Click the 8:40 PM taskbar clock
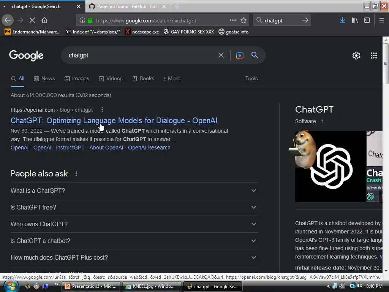The height and width of the screenshot is (292, 389). pyautogui.click(x=374, y=286)
